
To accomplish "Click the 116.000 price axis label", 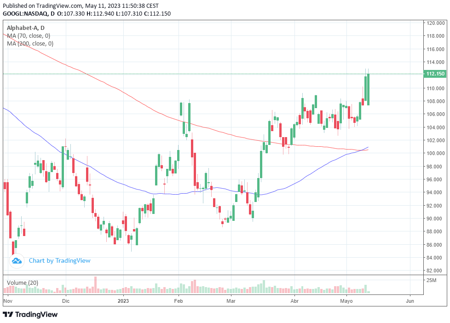I will click(x=436, y=49).
